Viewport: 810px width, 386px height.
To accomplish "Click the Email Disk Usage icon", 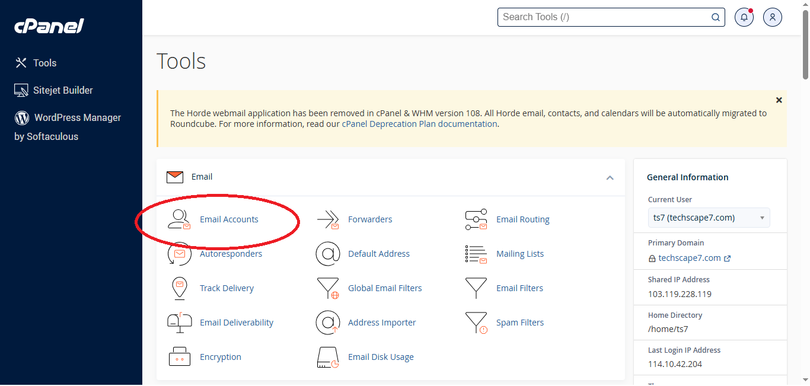I will click(x=327, y=357).
